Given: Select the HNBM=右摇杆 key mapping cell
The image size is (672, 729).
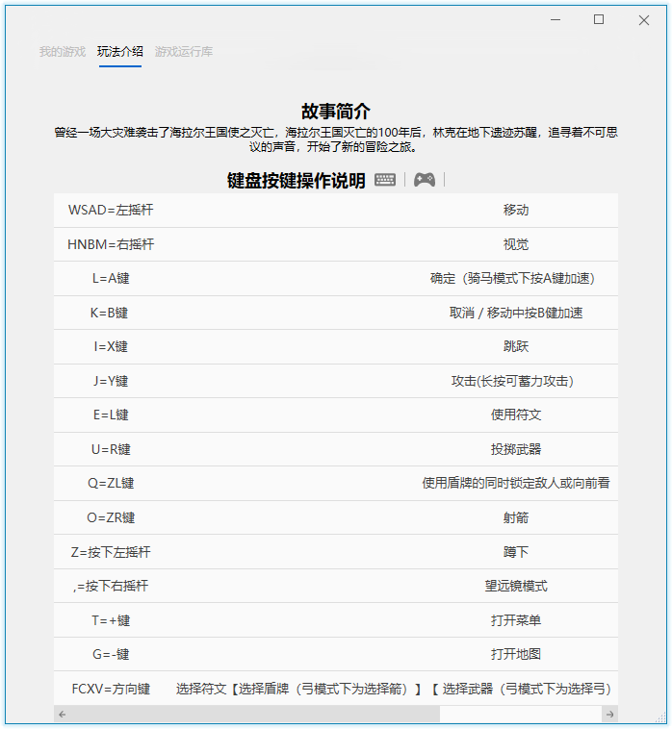Looking at the screenshot, I should 111,244.
